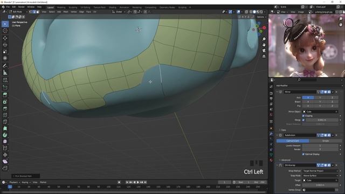Open the Vertex menu in viewport header

click(74, 12)
